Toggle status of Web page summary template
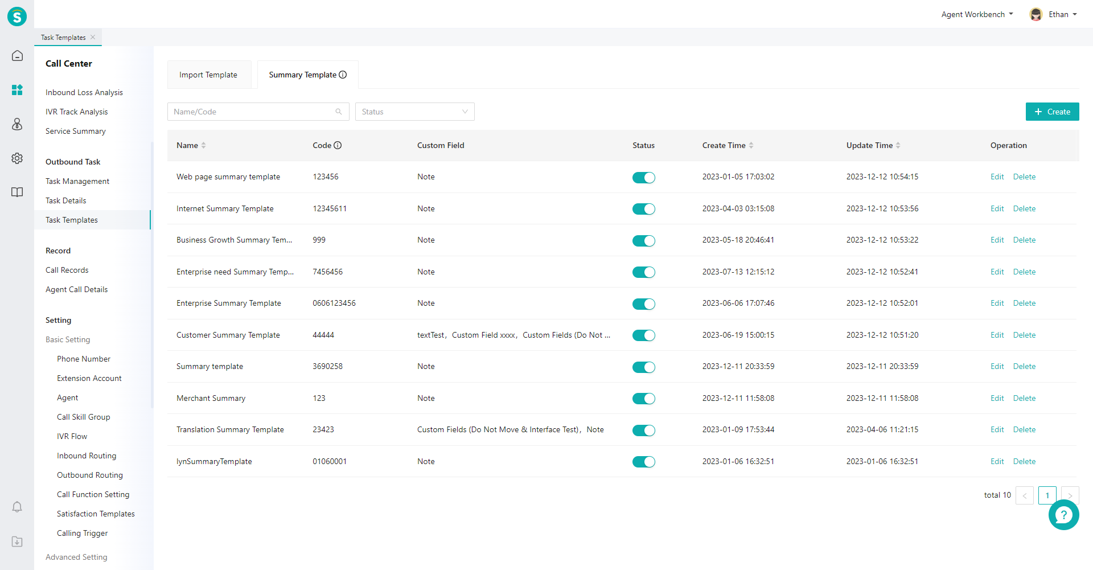The width and height of the screenshot is (1093, 570). [x=644, y=178]
